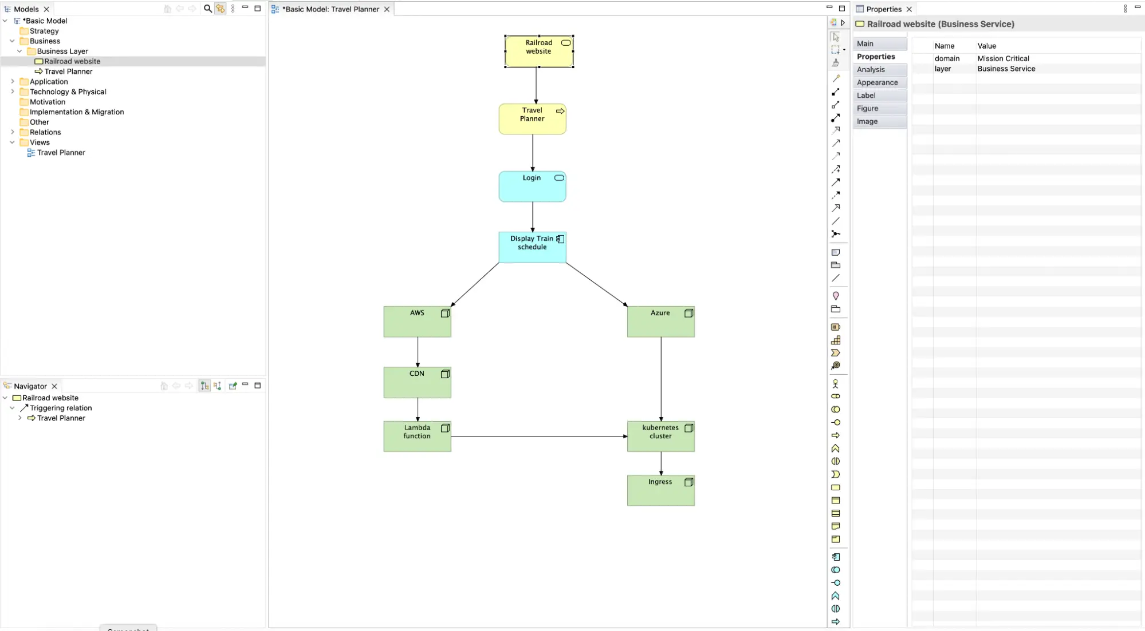Click the export/snapshot icon in Navigator
This screenshot has height=631, width=1145.
[x=233, y=386]
